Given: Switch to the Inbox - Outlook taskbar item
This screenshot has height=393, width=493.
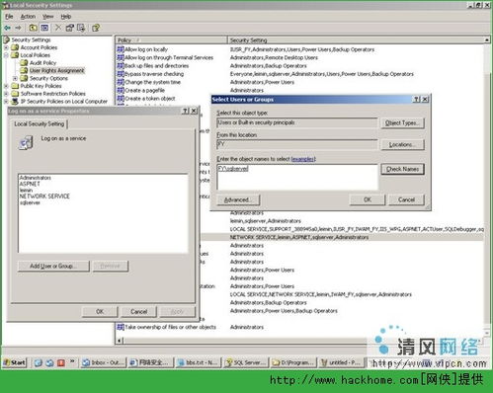Looking at the screenshot, I should pyautogui.click(x=104, y=362).
